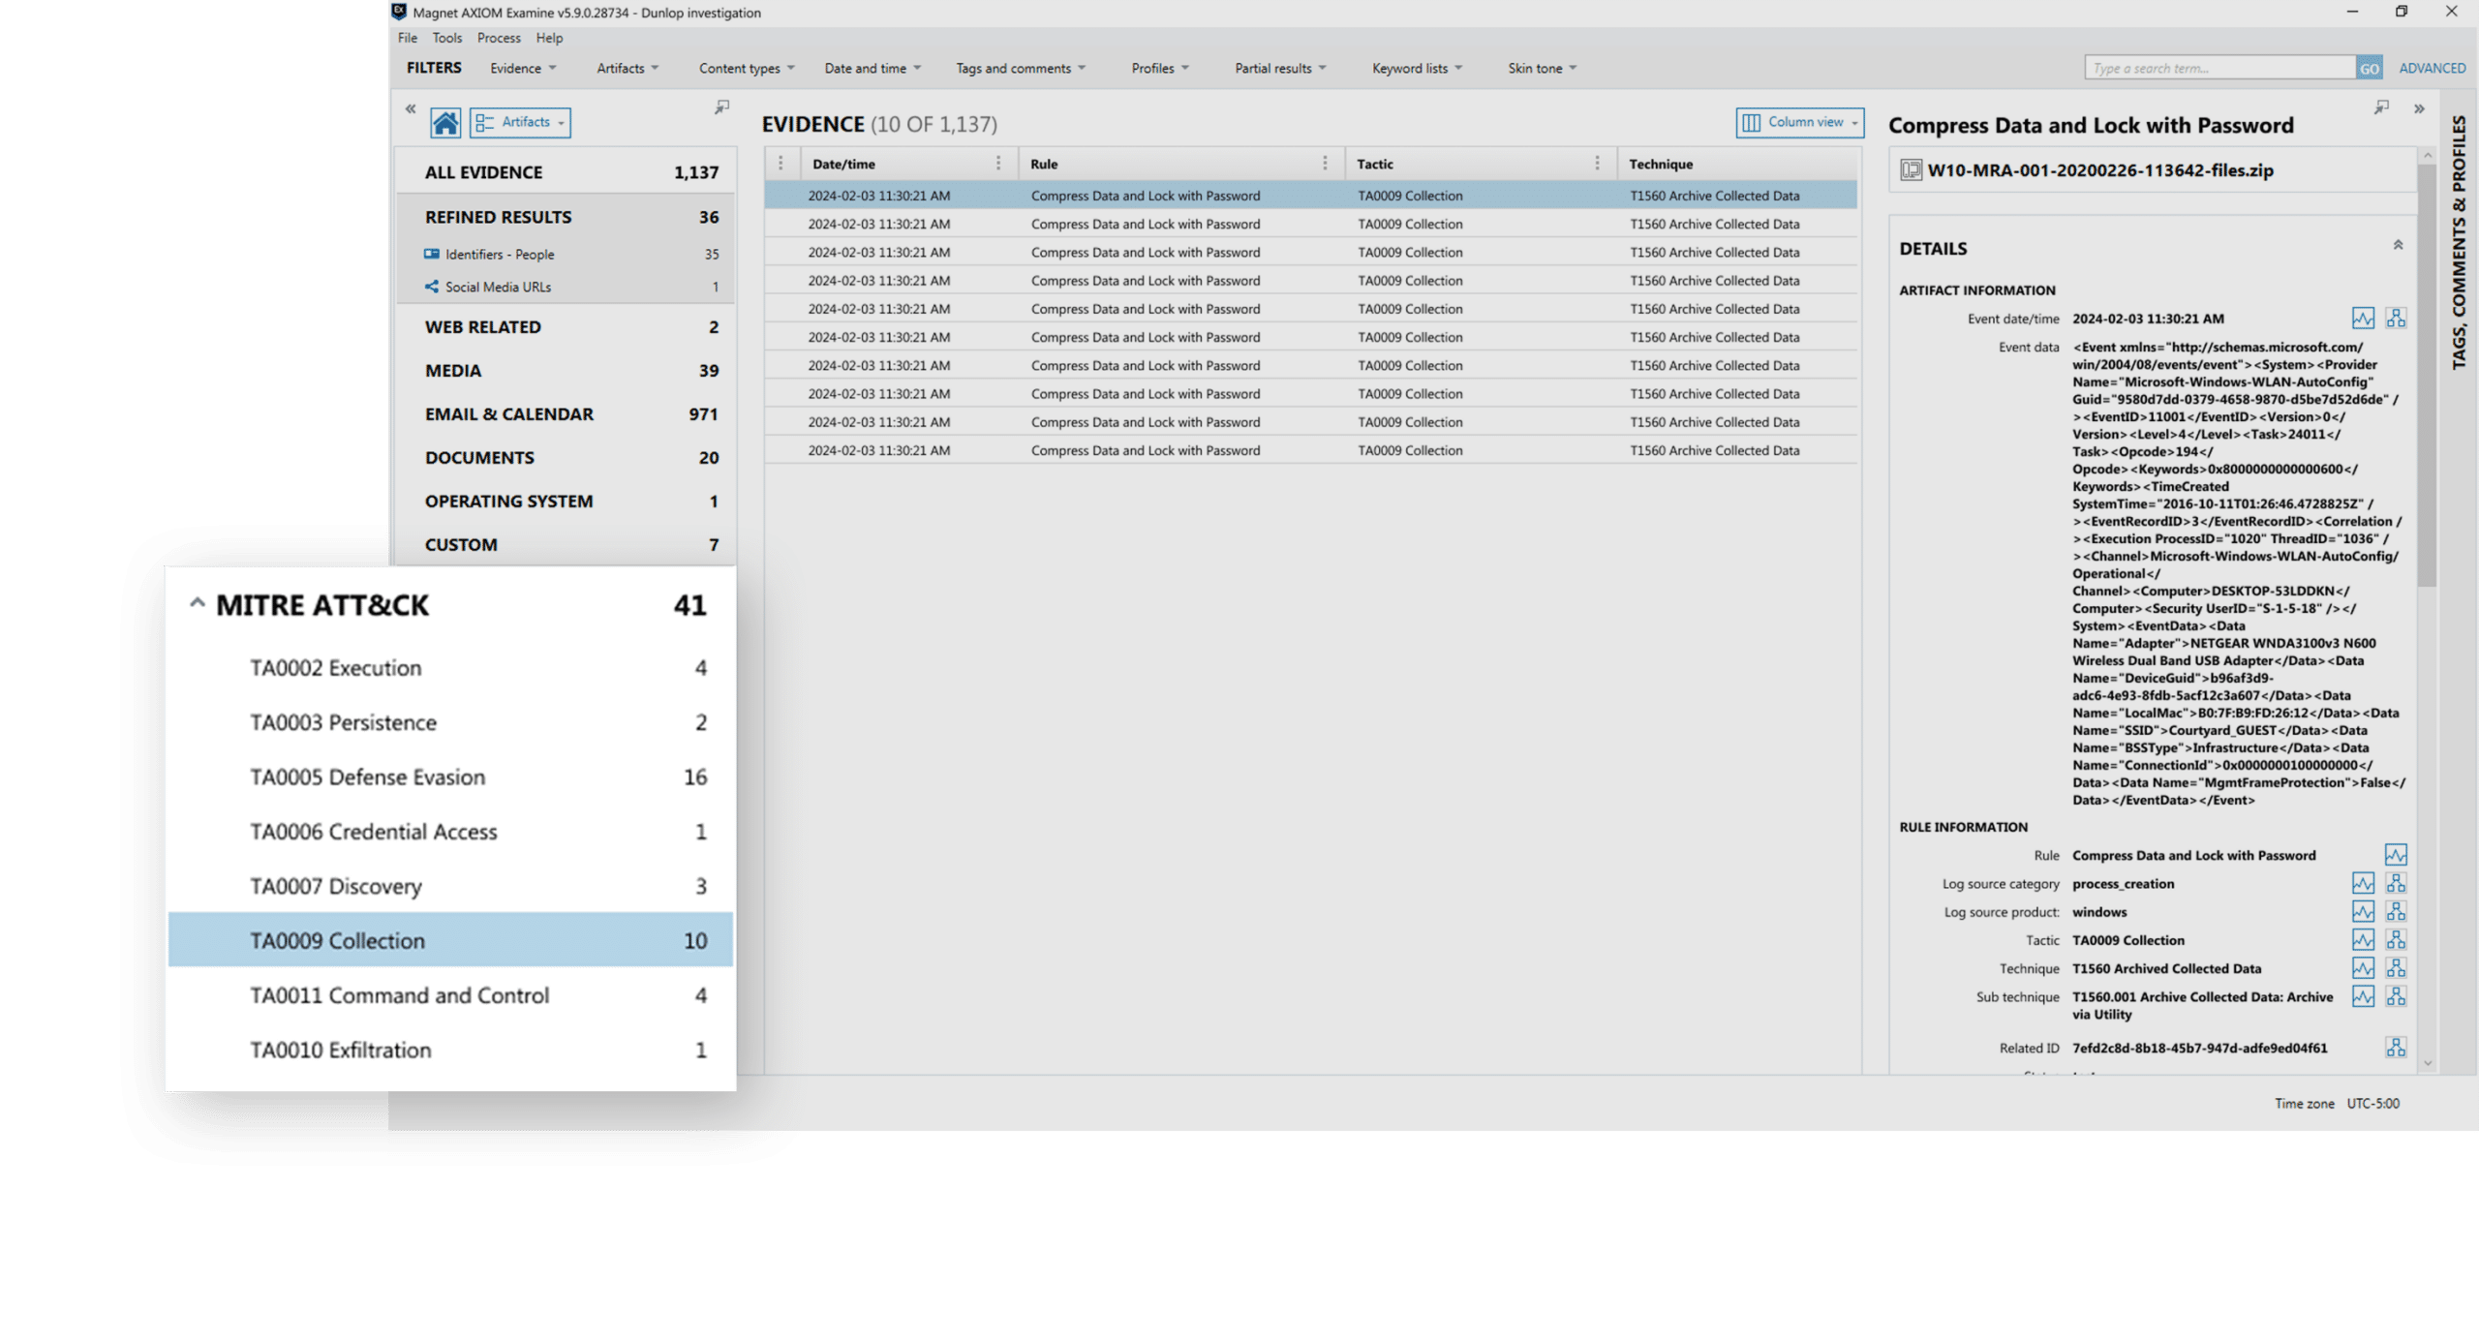The image size is (2479, 1341).
Task: Open Tags and comments filter dropdown
Action: 1021,68
